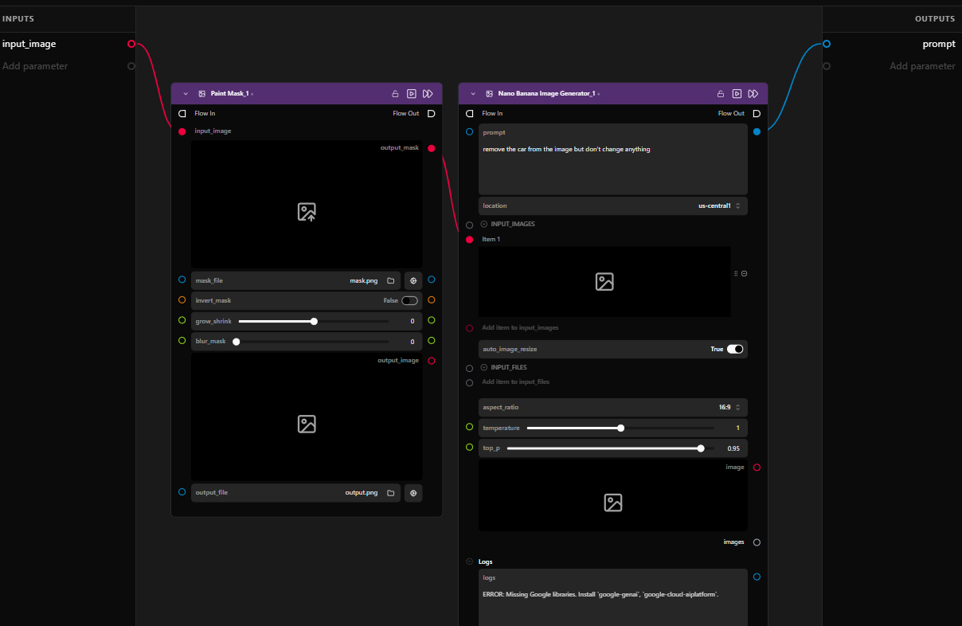The height and width of the screenshot is (626, 962).
Task: Click the Item 1 red input port
Action: [470, 240]
